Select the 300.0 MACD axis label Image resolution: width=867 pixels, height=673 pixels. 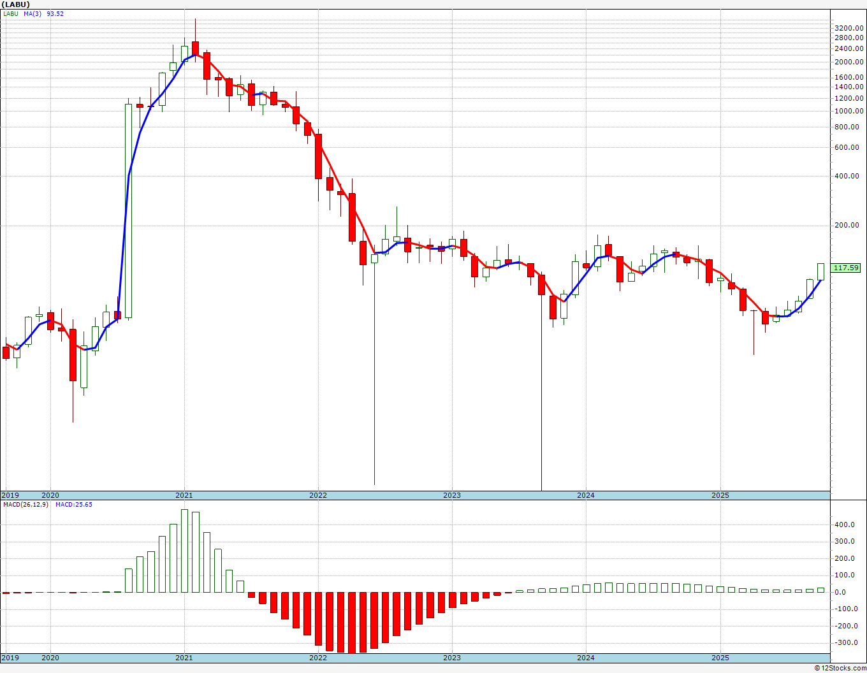pyautogui.click(x=845, y=542)
